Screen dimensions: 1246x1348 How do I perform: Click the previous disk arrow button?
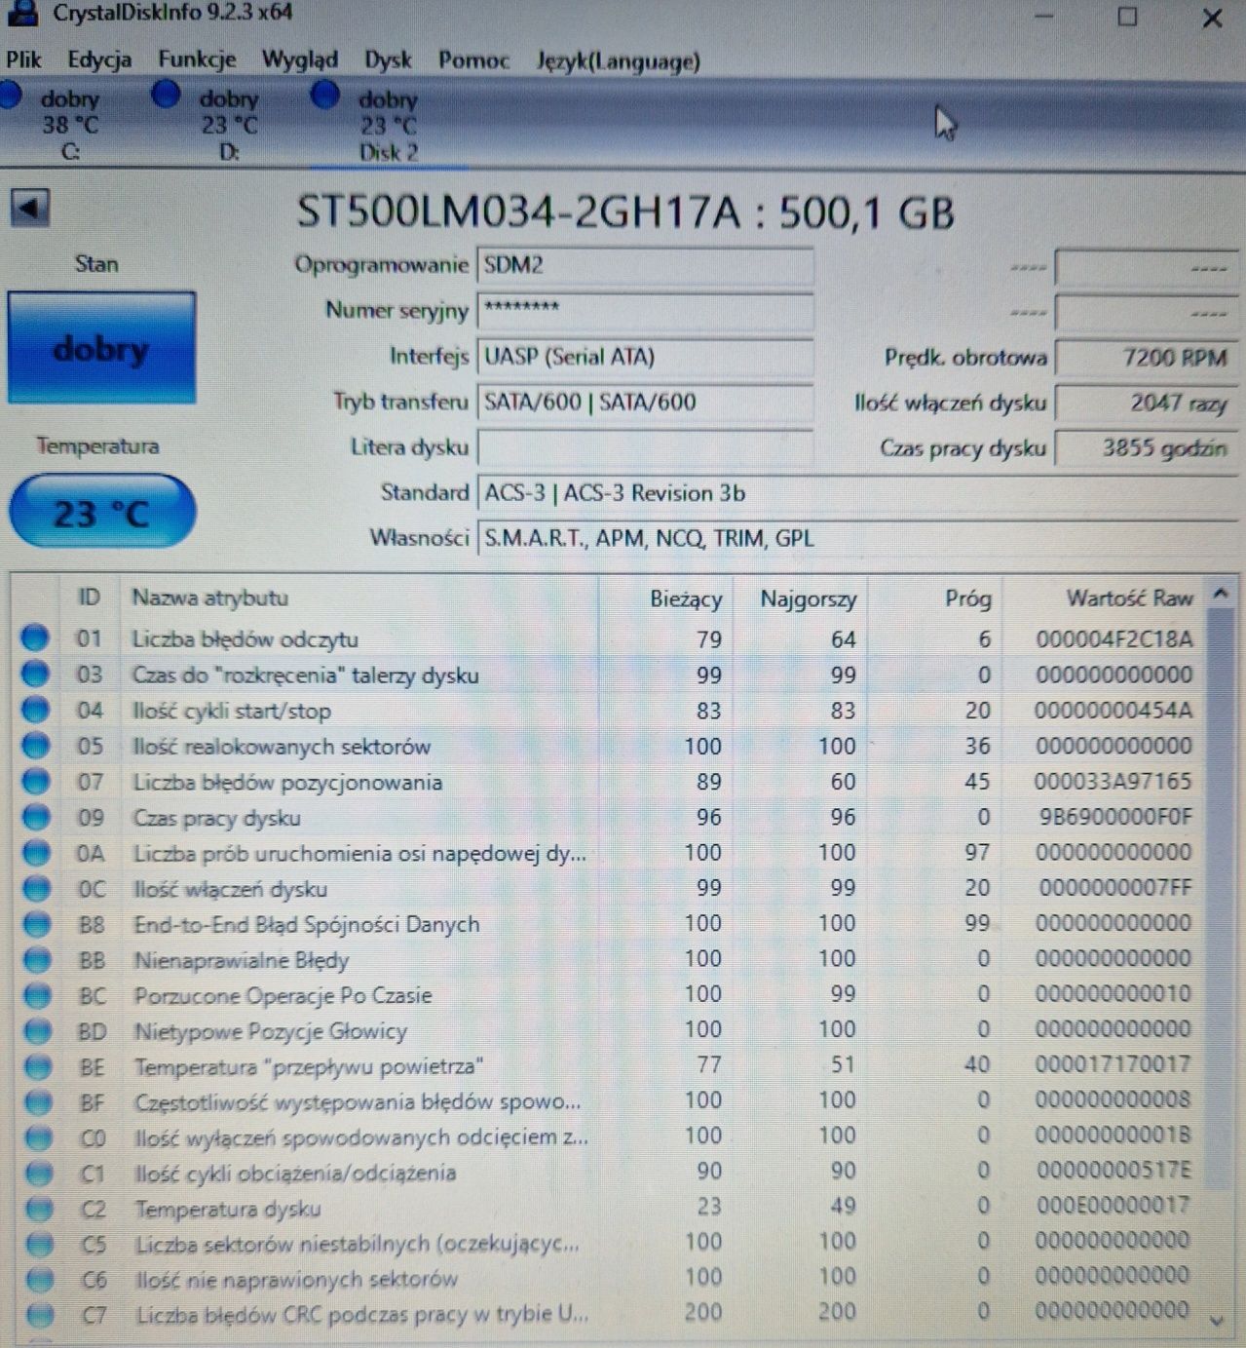pyautogui.click(x=29, y=209)
